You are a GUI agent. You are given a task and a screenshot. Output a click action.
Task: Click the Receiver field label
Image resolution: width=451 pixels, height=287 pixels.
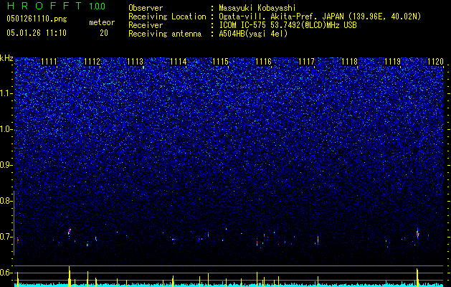pyautogui.click(x=146, y=25)
